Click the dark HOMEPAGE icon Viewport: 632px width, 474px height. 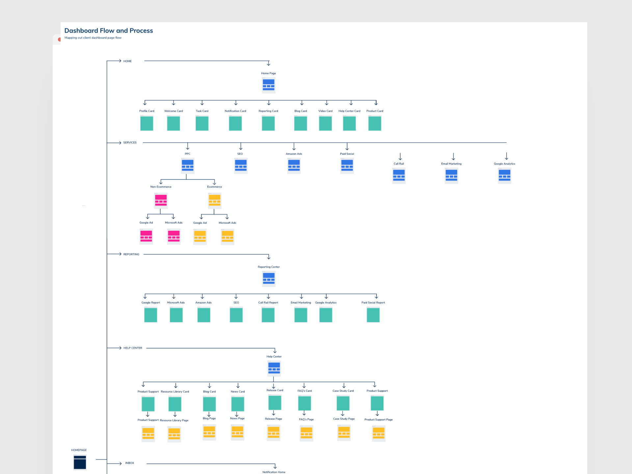pyautogui.click(x=80, y=462)
